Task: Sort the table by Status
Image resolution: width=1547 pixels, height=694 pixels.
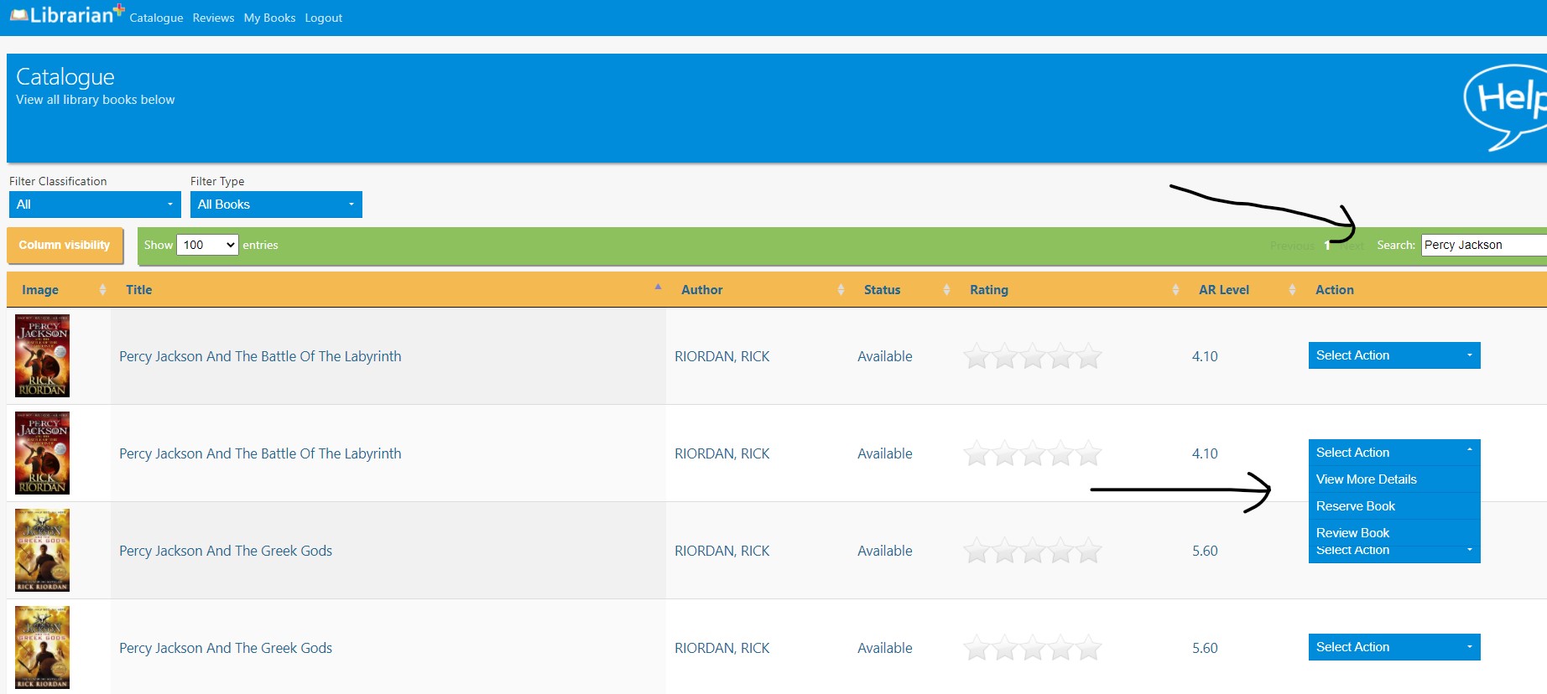Action: (x=882, y=290)
